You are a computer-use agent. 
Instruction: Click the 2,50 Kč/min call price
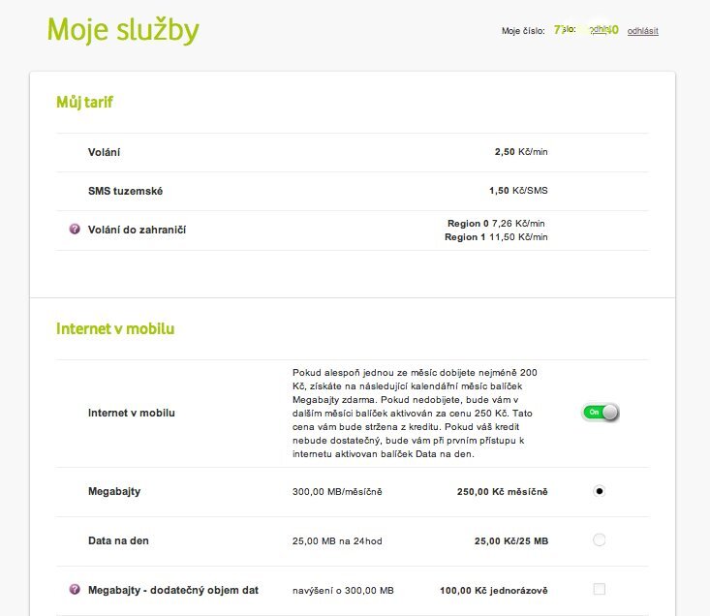[520, 152]
